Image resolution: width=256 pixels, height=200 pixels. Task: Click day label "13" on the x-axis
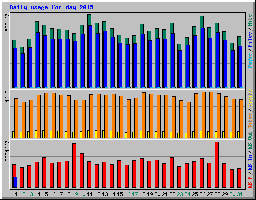[105, 194]
